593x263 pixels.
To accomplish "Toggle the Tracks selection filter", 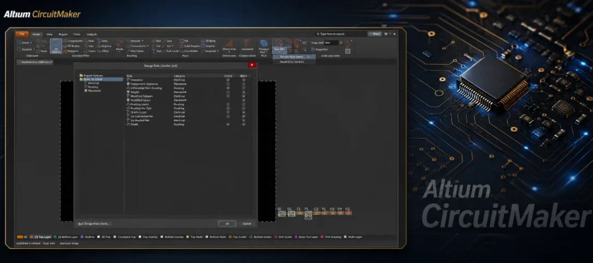I will [90, 50].
